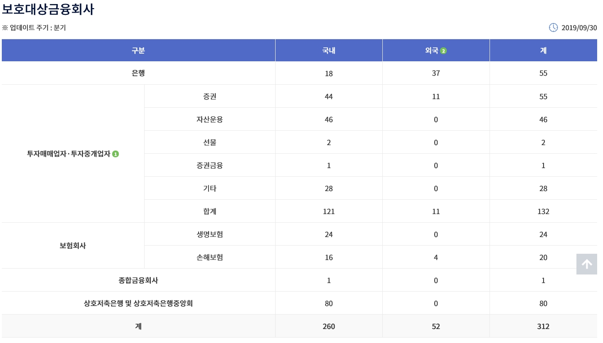
Task: Click 국내 value 44 in 증권 row
Action: (x=329, y=96)
